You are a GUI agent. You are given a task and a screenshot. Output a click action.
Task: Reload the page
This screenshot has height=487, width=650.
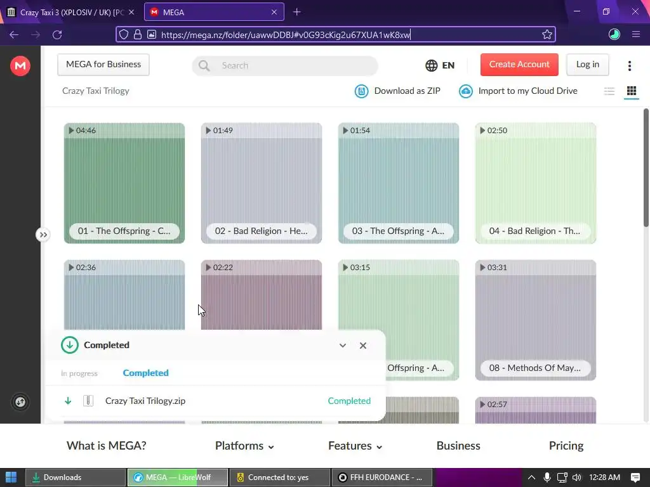57,35
